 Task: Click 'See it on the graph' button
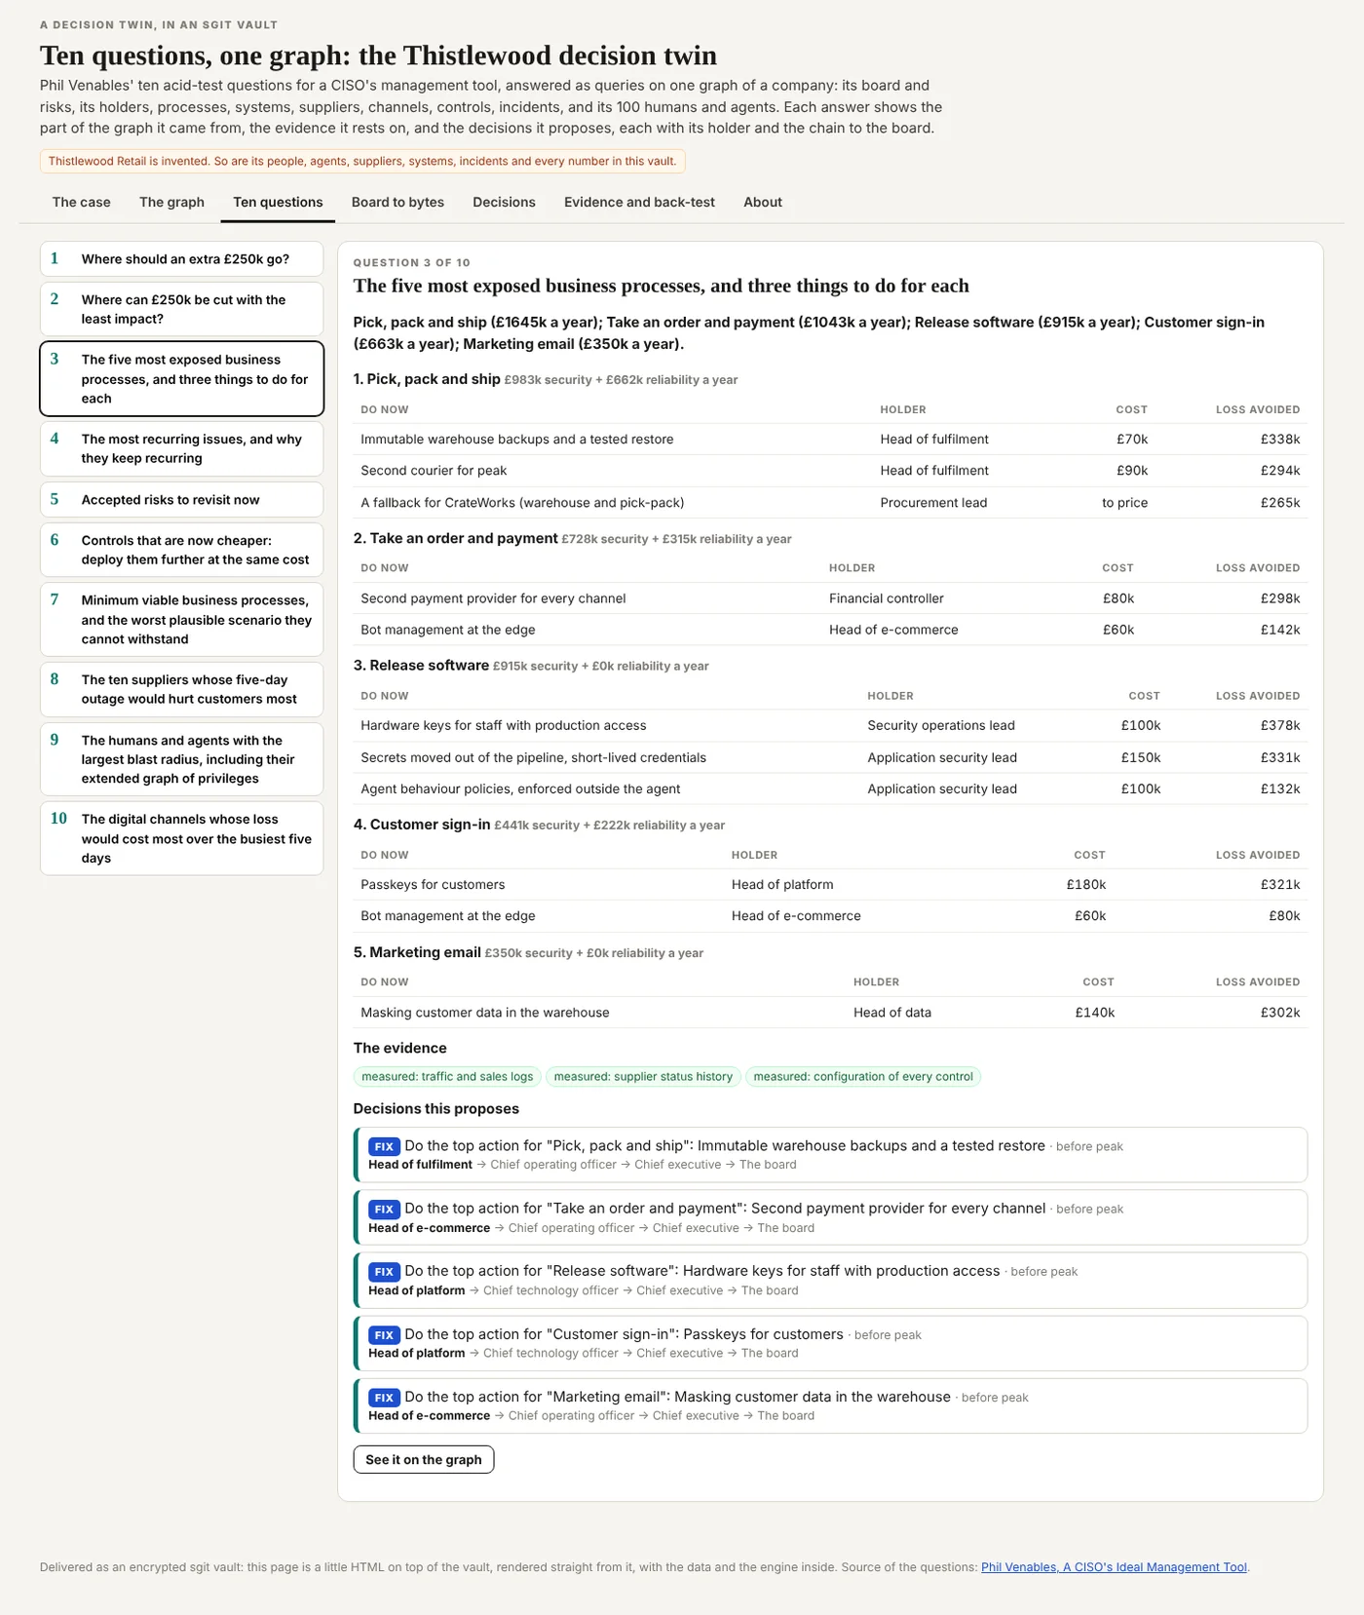click(x=424, y=1459)
